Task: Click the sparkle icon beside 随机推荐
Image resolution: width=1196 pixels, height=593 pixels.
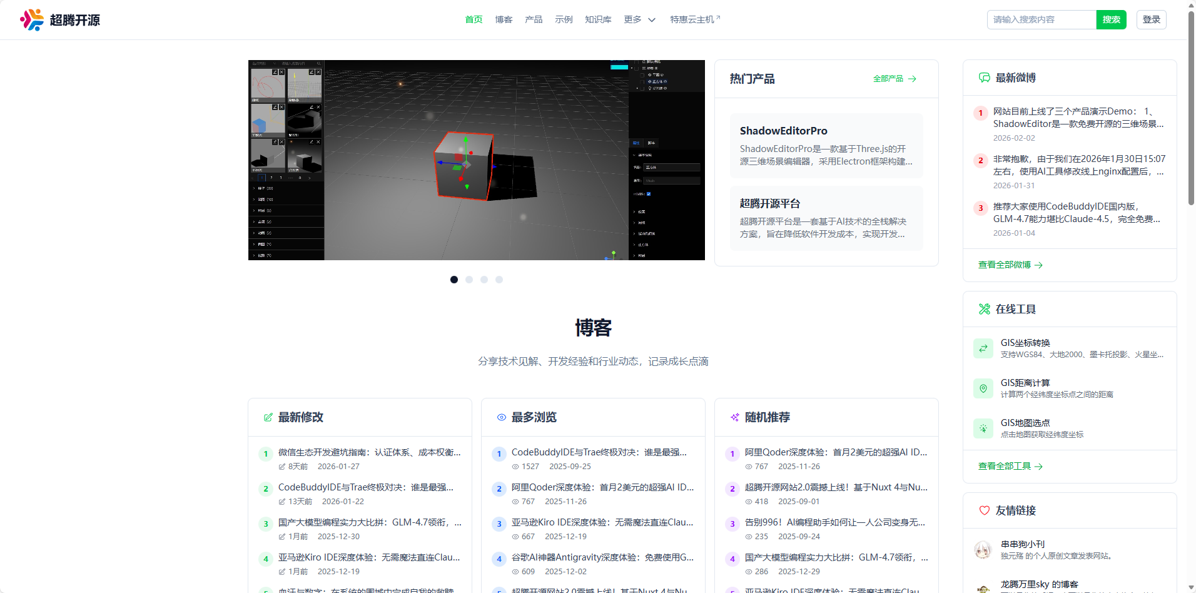Action: point(733,417)
